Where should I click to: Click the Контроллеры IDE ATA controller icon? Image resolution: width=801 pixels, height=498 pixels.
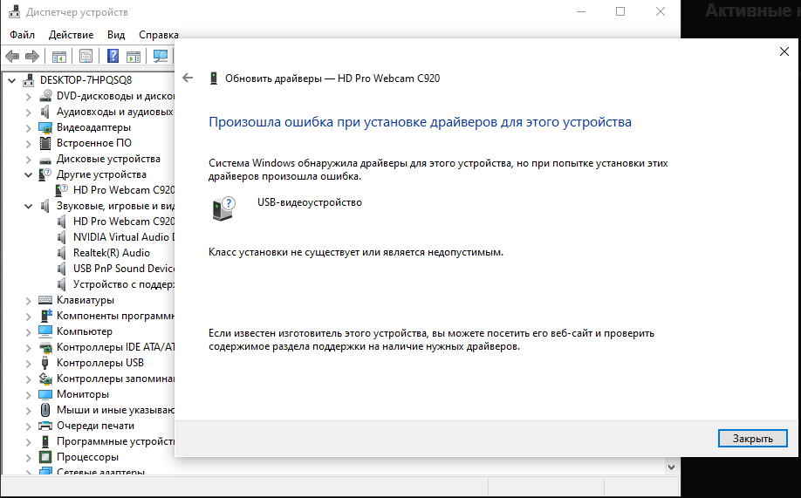tap(45, 348)
